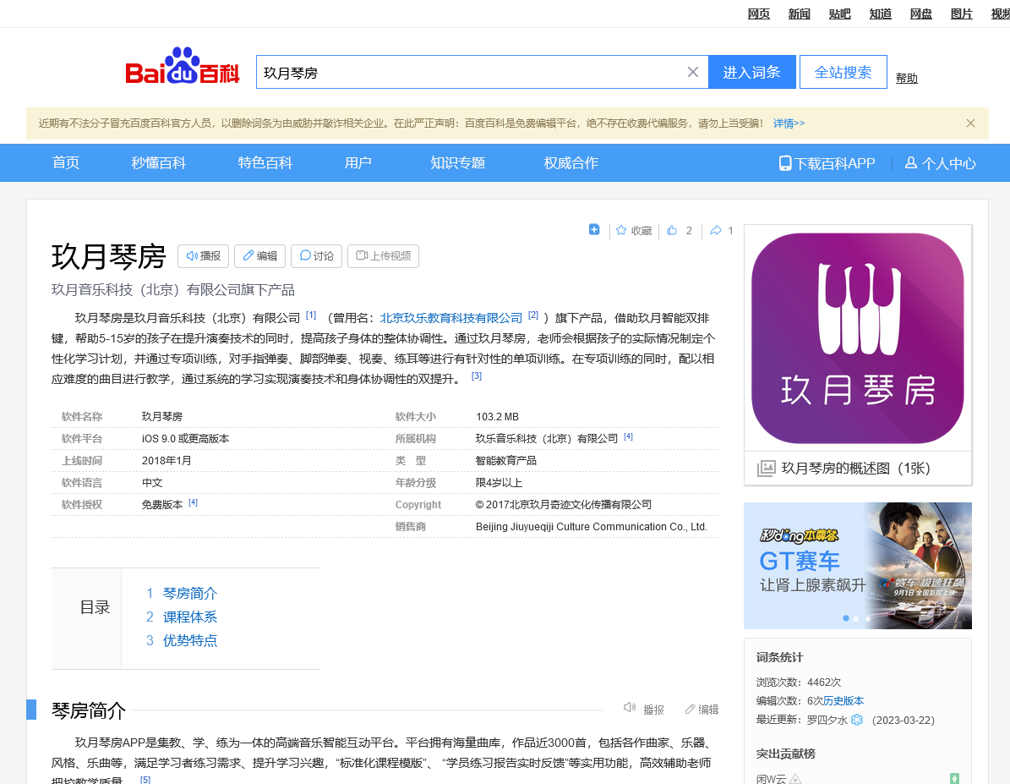
Task: Click reference [2] in the summary
Action: (533, 315)
